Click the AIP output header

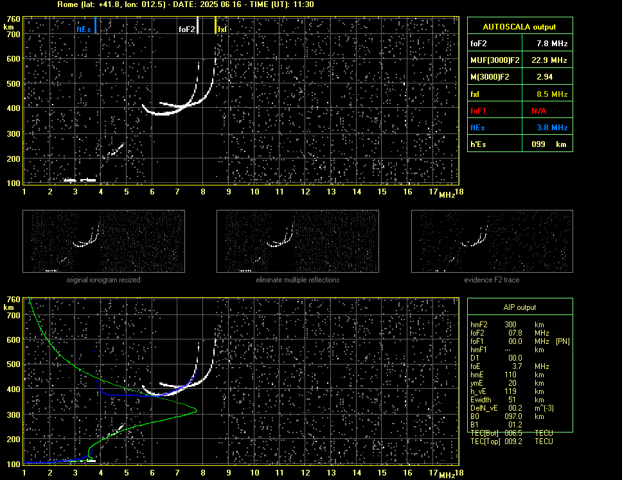coord(520,307)
